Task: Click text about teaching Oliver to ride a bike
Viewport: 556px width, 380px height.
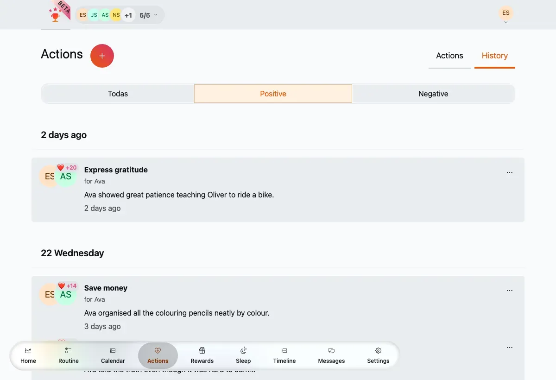Action: tap(179, 195)
